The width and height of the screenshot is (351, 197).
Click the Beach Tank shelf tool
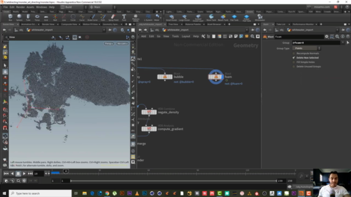[x=223, y=18]
